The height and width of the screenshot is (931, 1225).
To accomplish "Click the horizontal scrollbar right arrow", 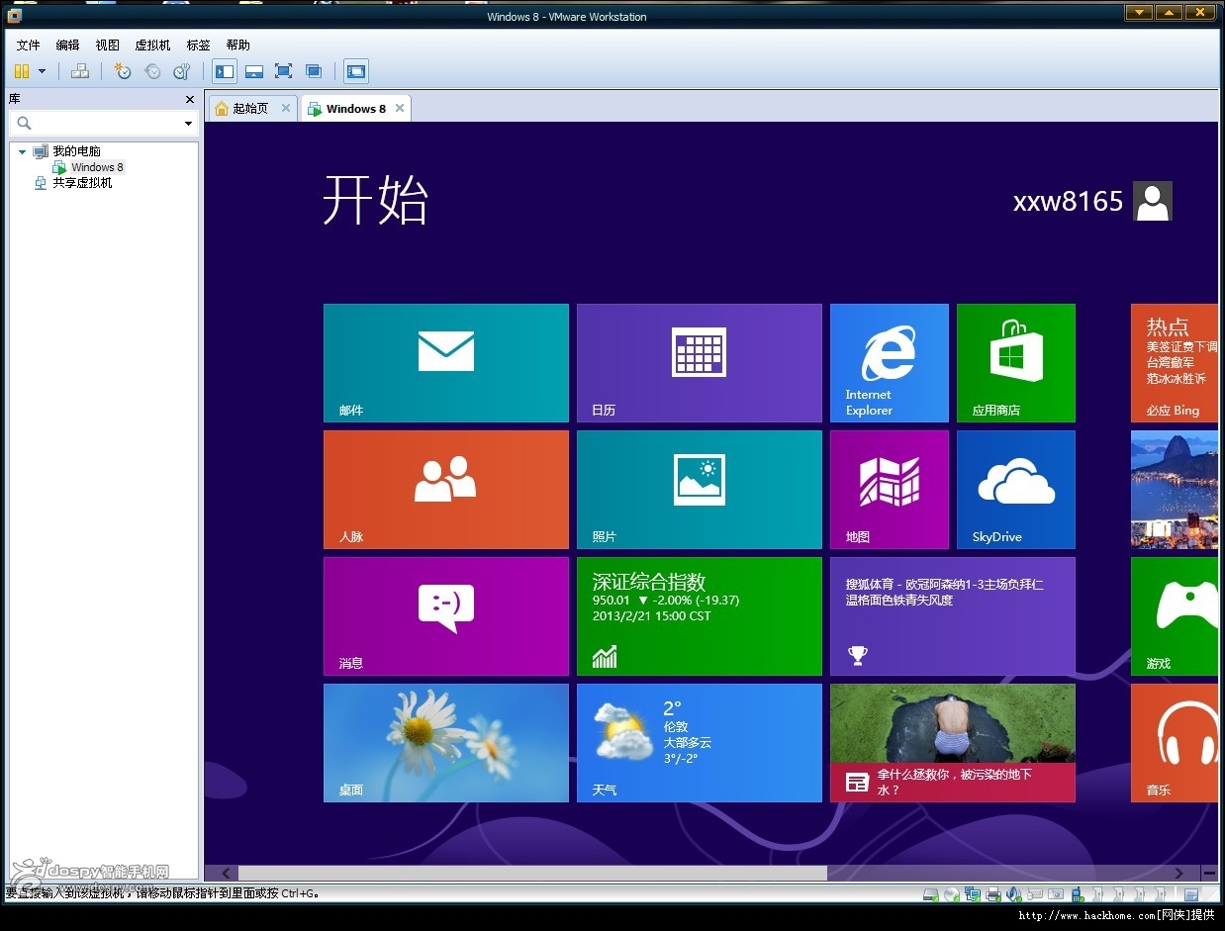I will point(1178,873).
